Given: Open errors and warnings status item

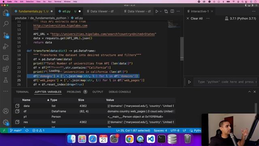Looking at the screenshot, I should (38, 131).
